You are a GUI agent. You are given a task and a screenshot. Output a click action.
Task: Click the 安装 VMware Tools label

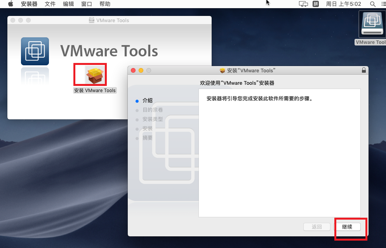pos(95,91)
